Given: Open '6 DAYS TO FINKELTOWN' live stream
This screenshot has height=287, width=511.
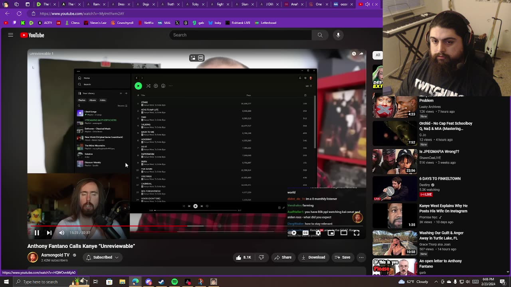Looking at the screenshot, I should pyautogui.click(x=440, y=179).
